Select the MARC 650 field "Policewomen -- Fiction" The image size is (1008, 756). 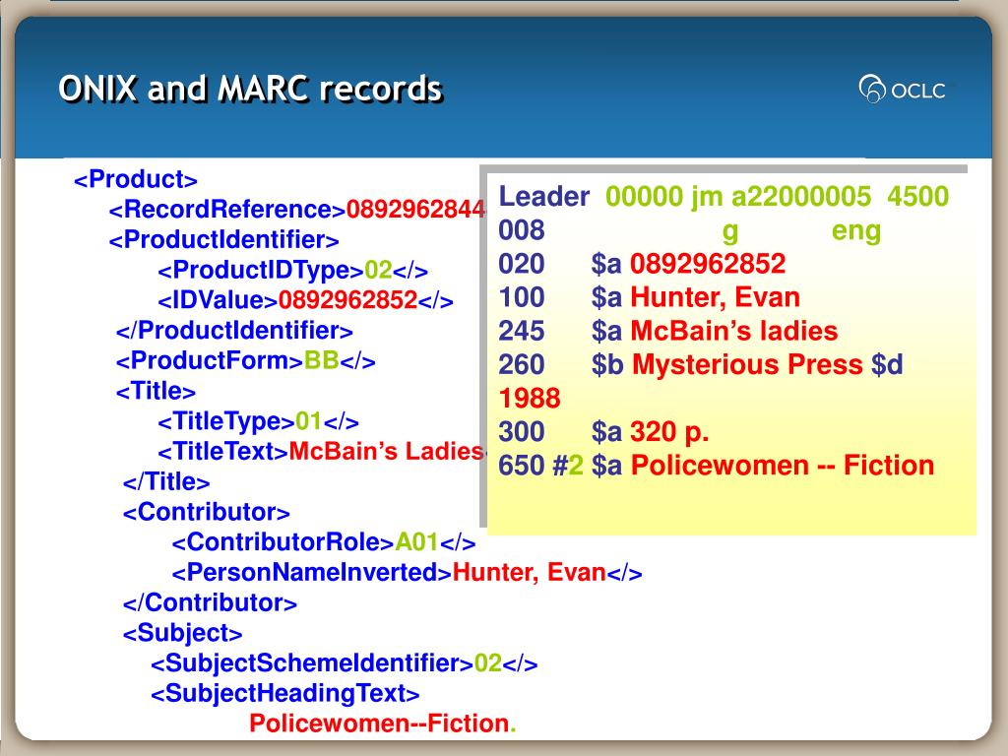click(x=717, y=466)
